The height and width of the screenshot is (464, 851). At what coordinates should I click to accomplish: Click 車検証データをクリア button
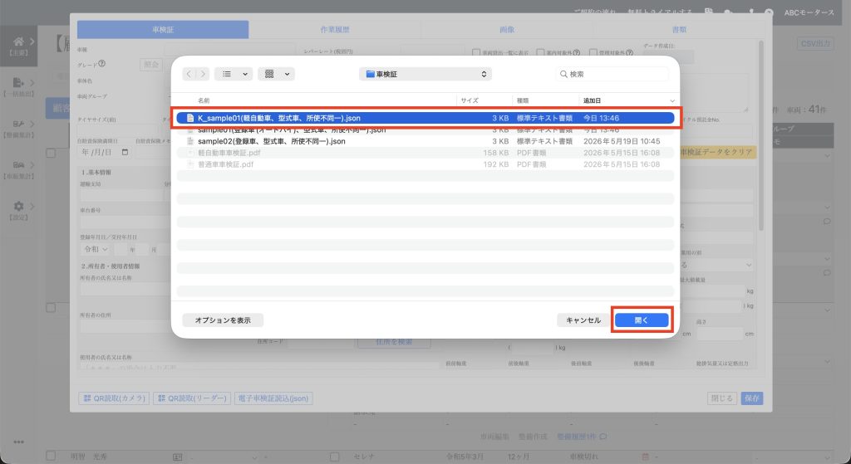[716, 153]
